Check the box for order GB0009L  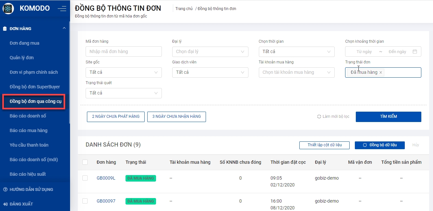click(x=85, y=178)
